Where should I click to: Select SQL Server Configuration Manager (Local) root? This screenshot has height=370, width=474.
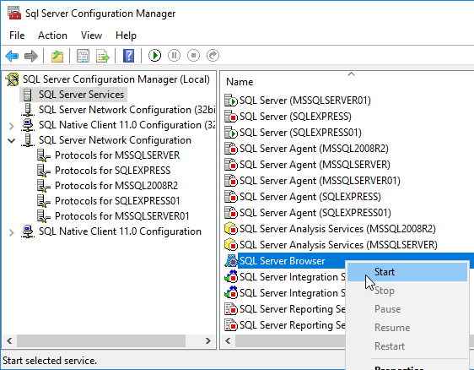pos(116,79)
